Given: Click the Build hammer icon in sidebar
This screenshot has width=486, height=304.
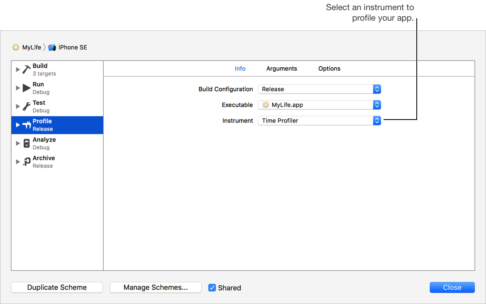Looking at the screenshot, I should (27, 69).
